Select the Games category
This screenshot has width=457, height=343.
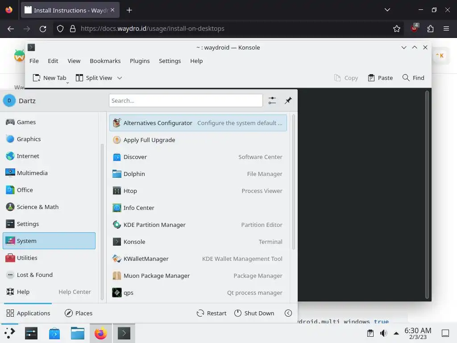coord(49,122)
